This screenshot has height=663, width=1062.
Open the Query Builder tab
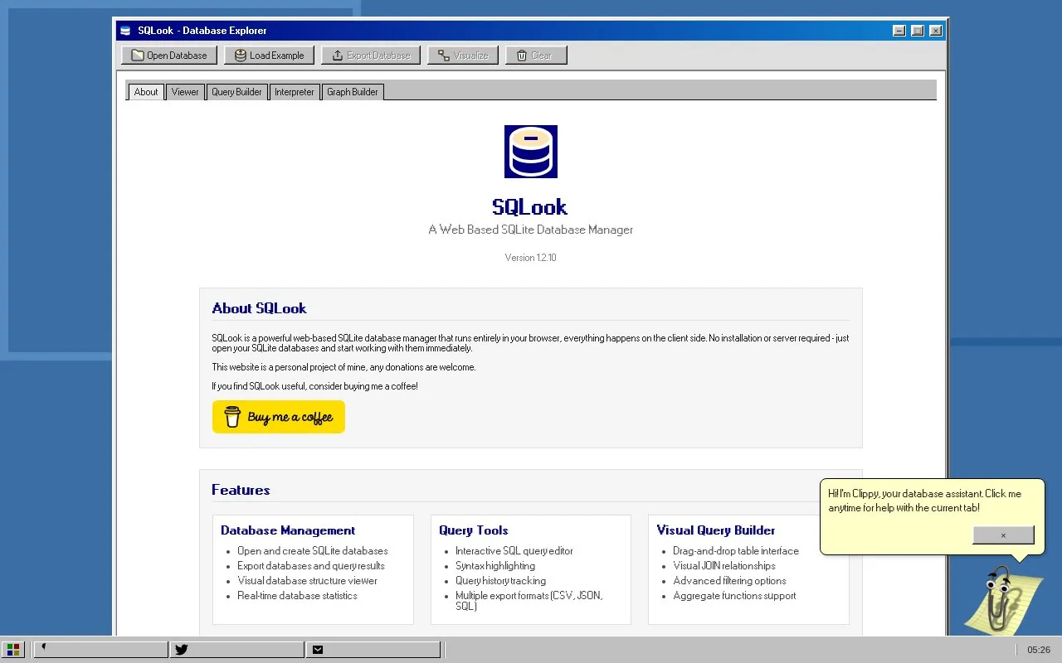point(236,92)
